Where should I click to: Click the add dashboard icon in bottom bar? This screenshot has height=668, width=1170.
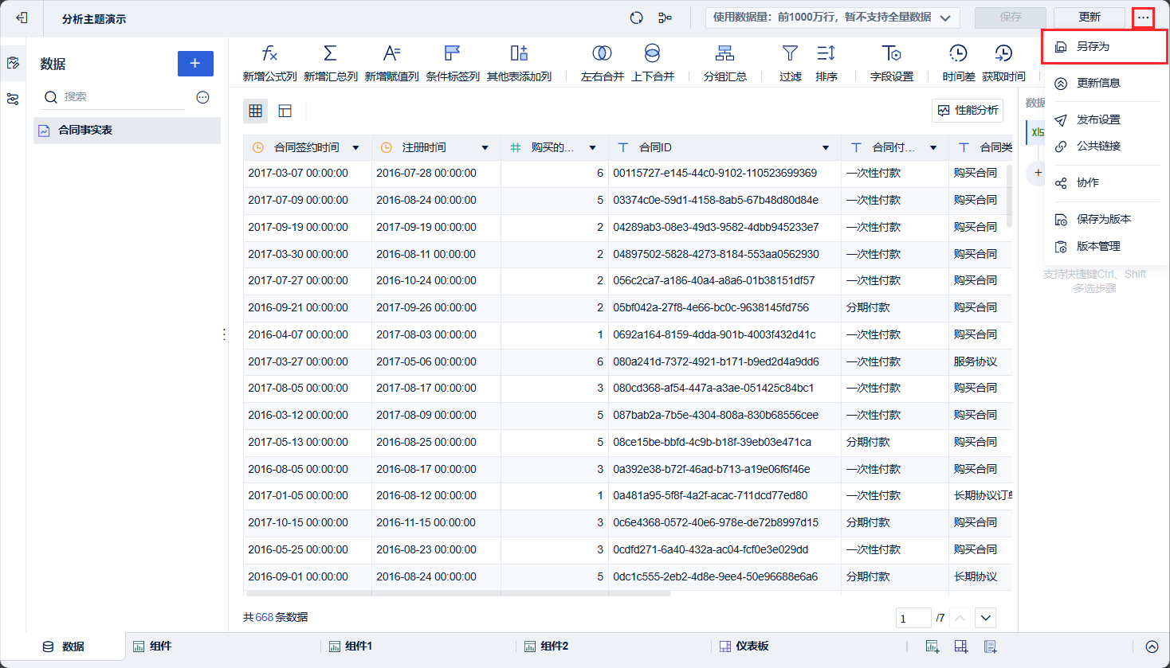point(960,647)
